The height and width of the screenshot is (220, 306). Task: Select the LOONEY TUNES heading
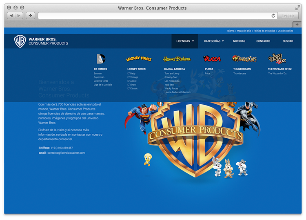(x=136, y=69)
